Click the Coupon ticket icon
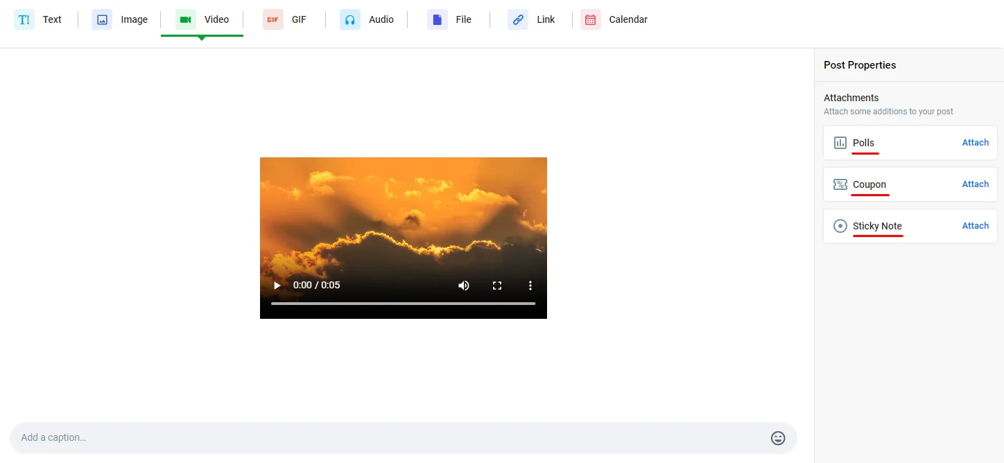 pos(840,184)
